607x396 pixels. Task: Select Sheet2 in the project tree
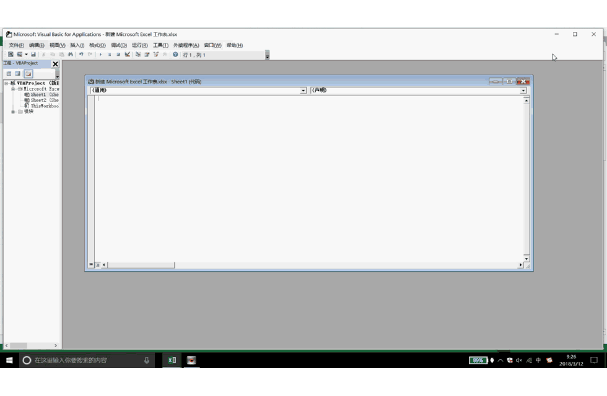(x=41, y=100)
